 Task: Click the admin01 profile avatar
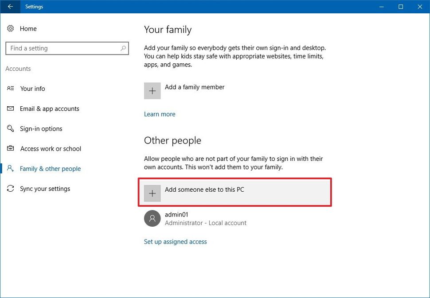click(152, 218)
